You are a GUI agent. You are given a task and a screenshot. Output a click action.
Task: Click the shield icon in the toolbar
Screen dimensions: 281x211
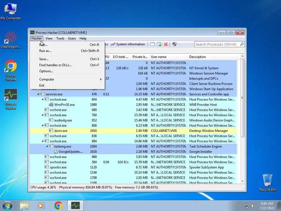click(174, 44)
